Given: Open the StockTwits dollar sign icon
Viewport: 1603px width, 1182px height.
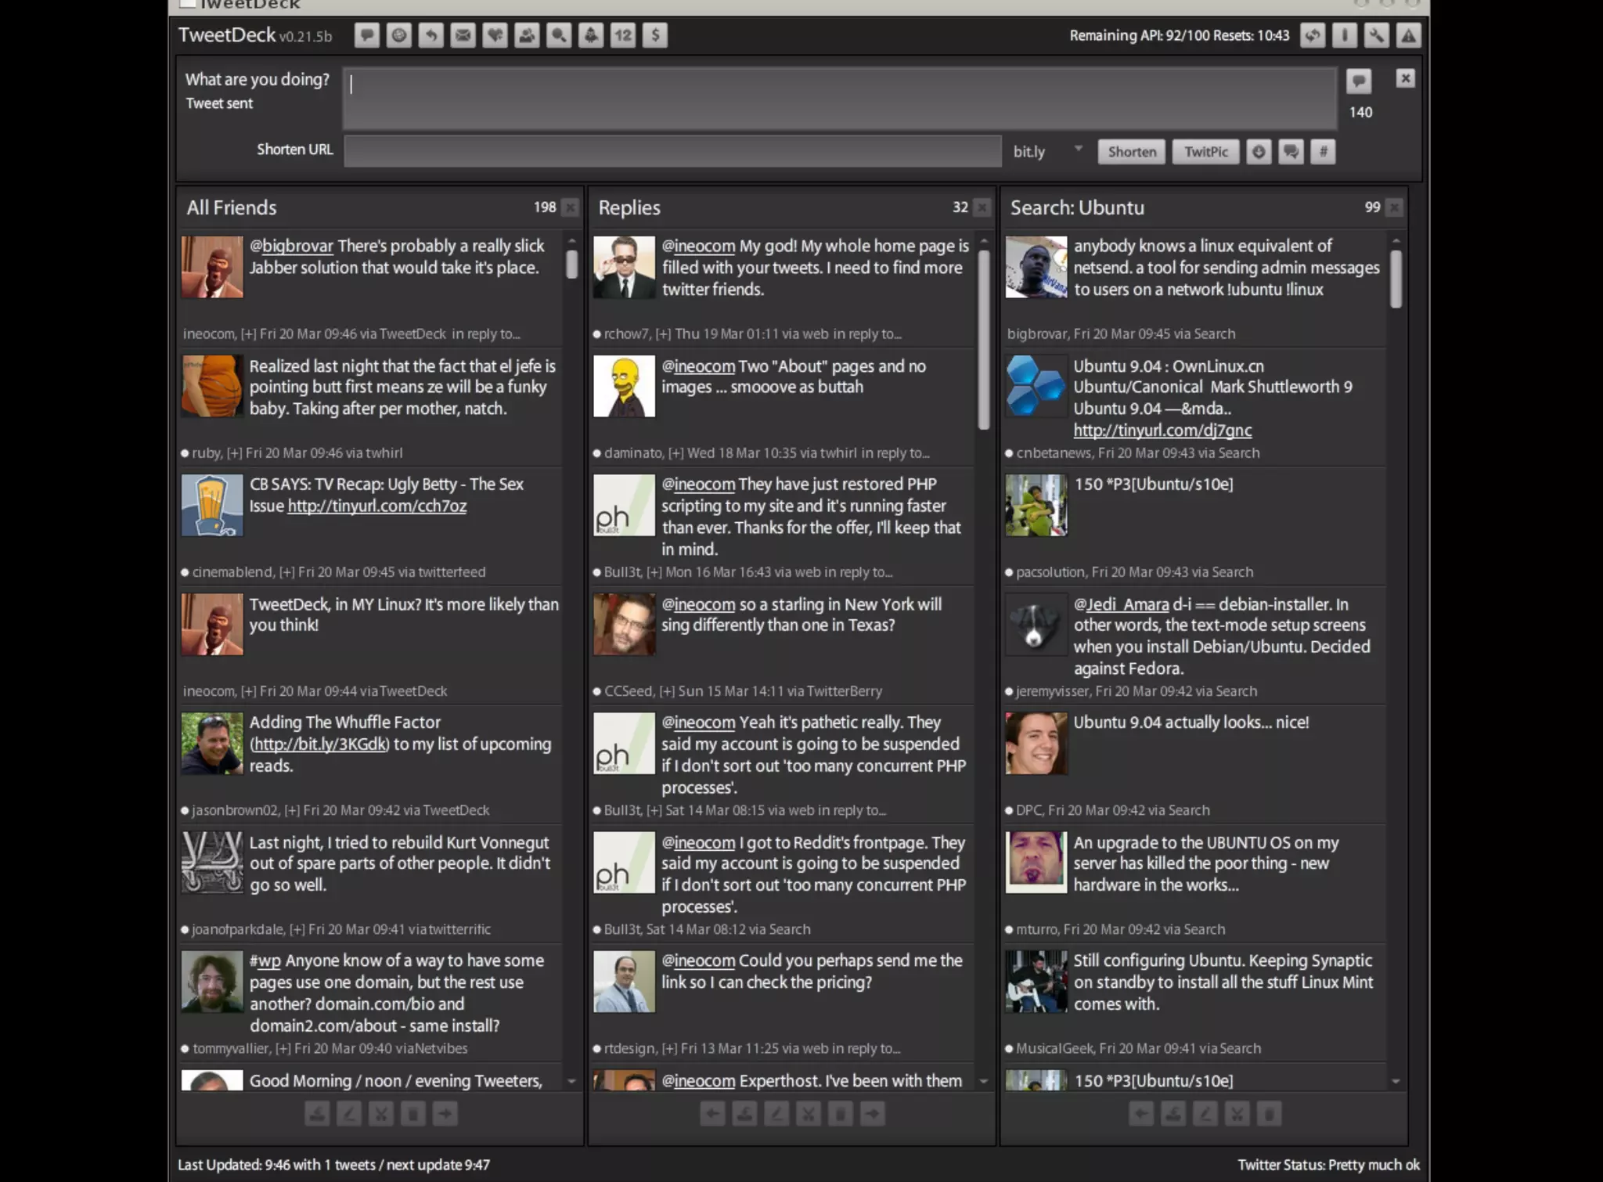Looking at the screenshot, I should [x=655, y=35].
